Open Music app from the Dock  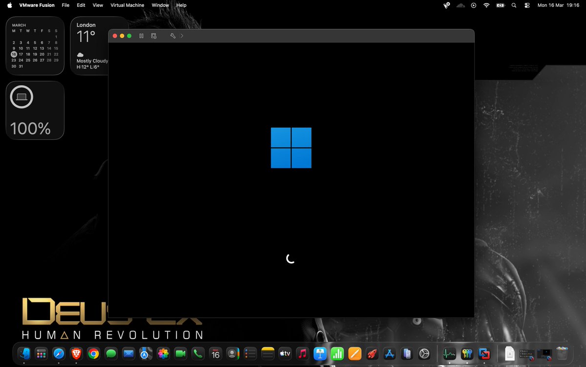[x=303, y=353]
